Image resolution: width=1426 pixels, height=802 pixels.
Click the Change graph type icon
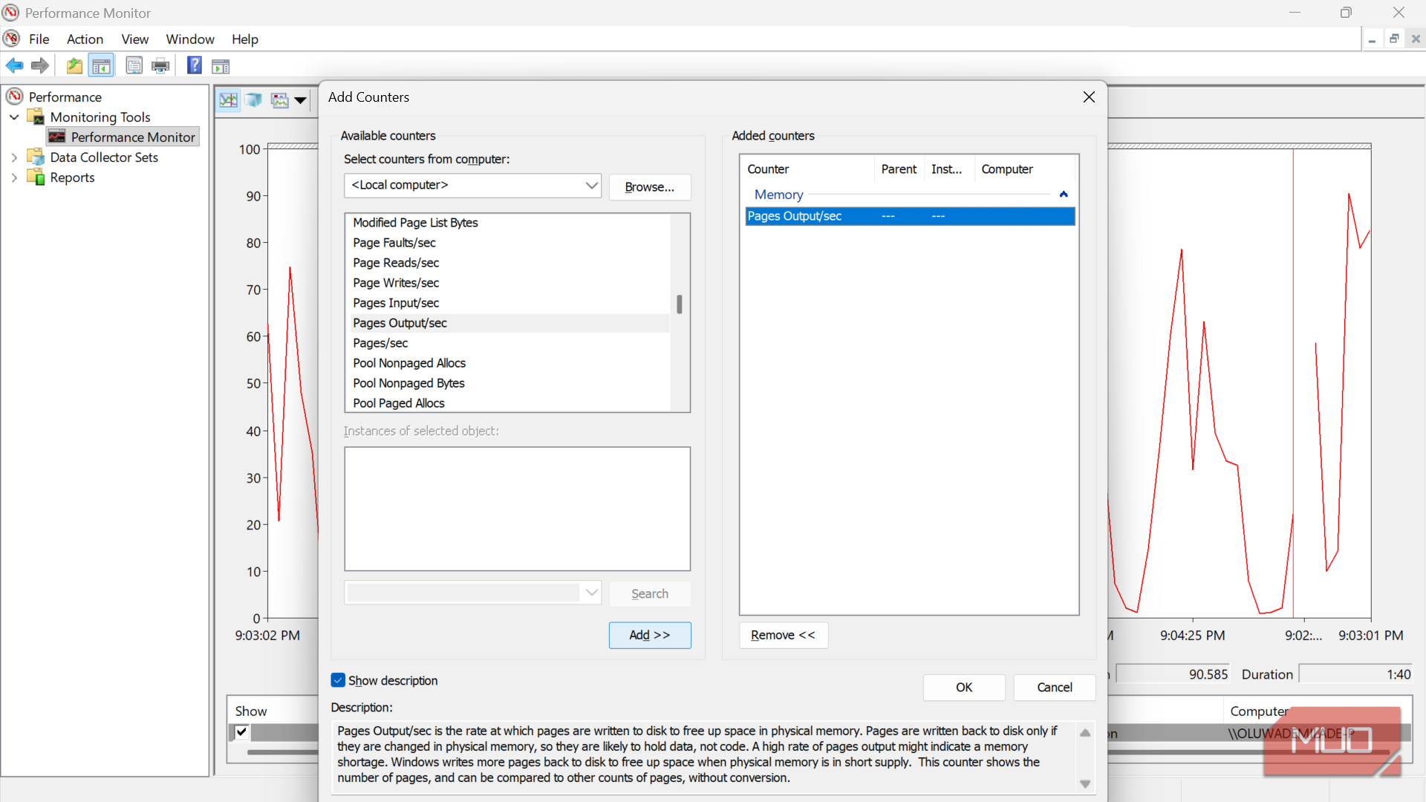click(x=280, y=100)
